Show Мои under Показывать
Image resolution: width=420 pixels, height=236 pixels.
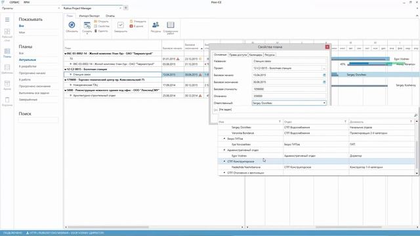pyautogui.click(x=22, y=32)
